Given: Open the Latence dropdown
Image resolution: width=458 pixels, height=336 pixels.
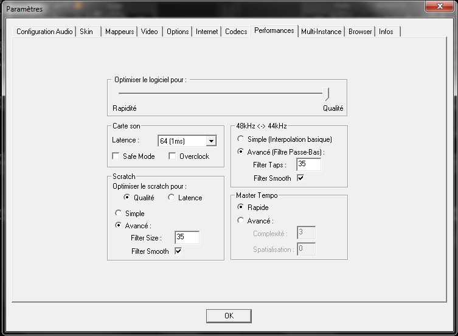Looking at the screenshot, I should 211,141.
